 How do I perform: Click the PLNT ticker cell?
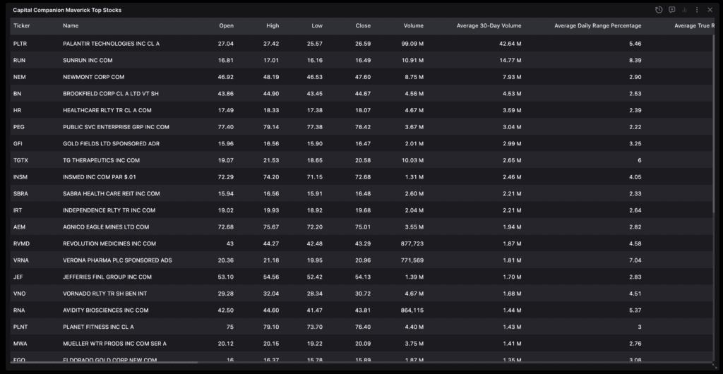[x=20, y=327]
